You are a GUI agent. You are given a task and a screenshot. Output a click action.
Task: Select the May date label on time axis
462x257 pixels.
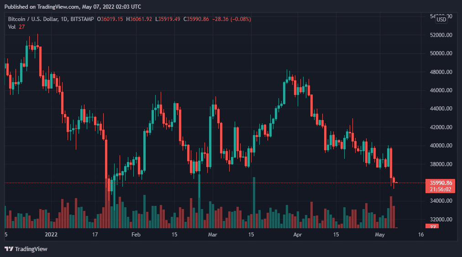coord(379,235)
